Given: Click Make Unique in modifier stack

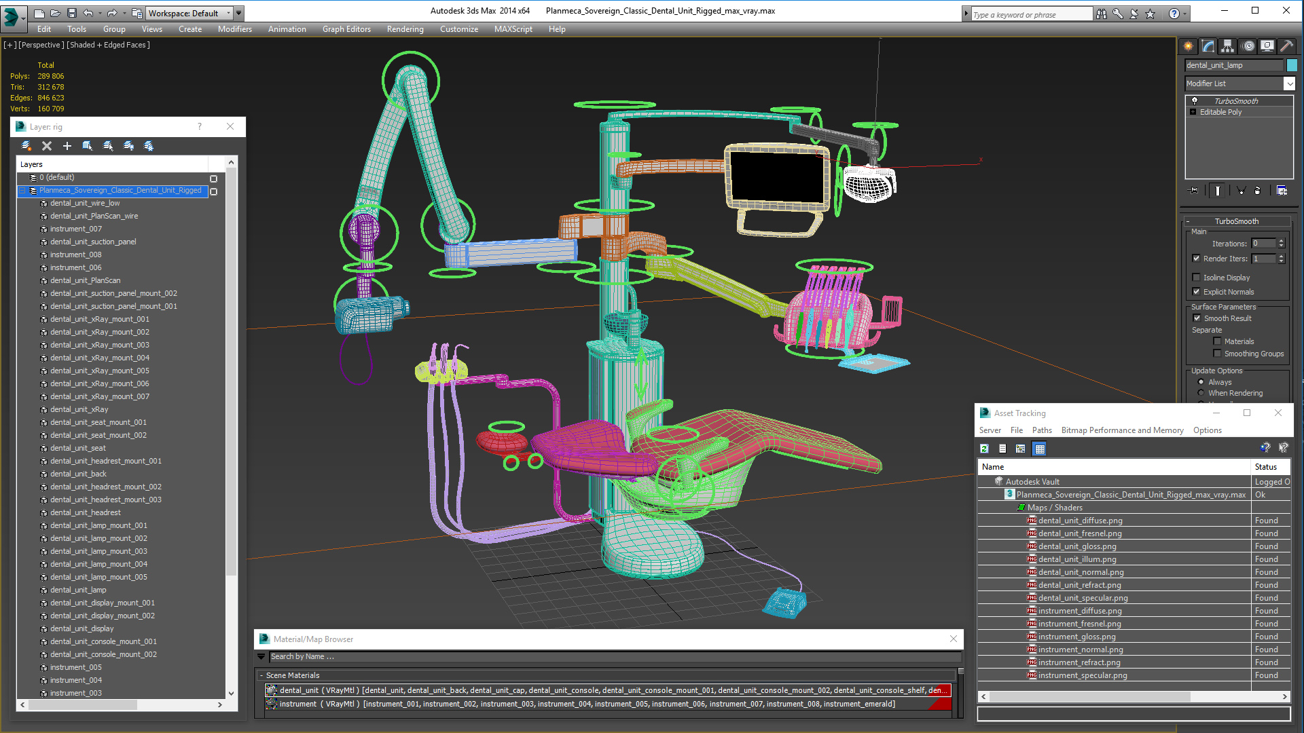Looking at the screenshot, I should coord(1241,191).
